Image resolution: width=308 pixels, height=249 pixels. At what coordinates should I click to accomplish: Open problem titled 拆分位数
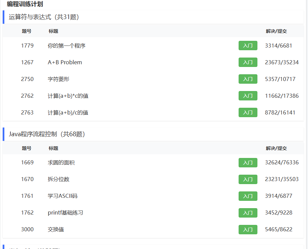(x=59, y=179)
